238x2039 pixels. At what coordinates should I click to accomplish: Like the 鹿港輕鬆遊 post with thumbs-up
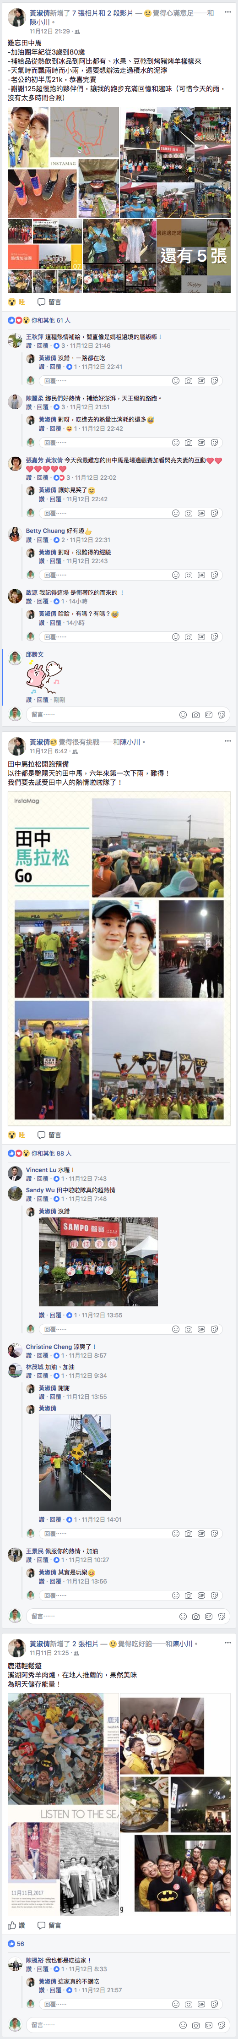16,1925
